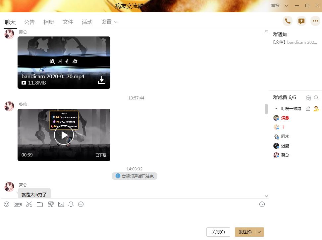Viewport: 322px width, 240px height.
Task: Open more input tools bubble icon
Action: tap(81, 204)
